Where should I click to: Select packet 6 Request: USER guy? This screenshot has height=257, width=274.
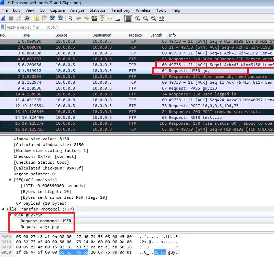[137, 71]
